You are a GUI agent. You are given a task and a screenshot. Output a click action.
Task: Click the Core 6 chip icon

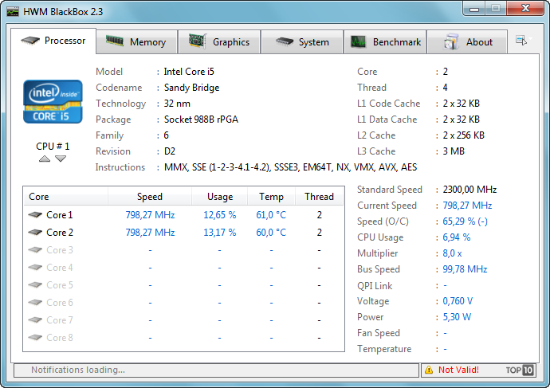35,303
